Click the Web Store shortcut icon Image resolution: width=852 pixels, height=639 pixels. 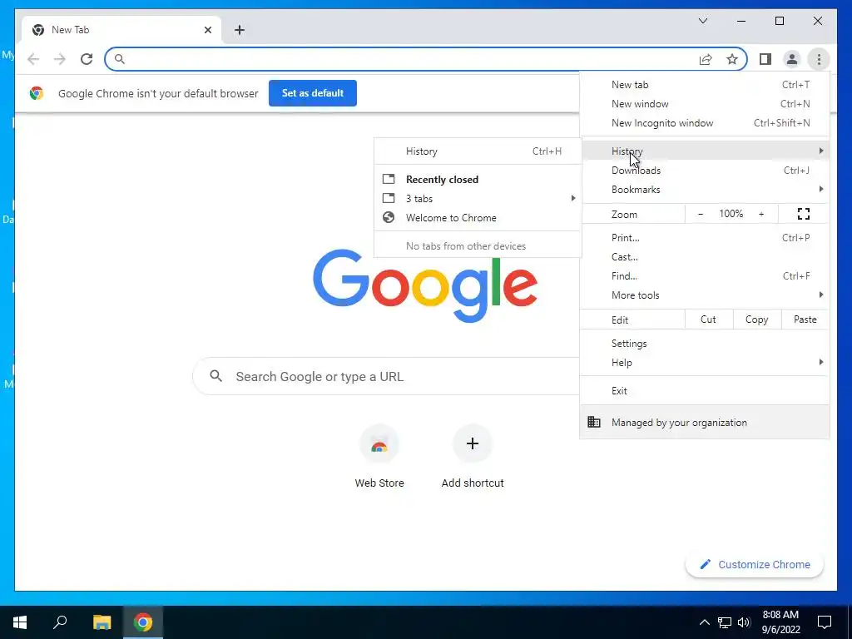pyautogui.click(x=379, y=444)
